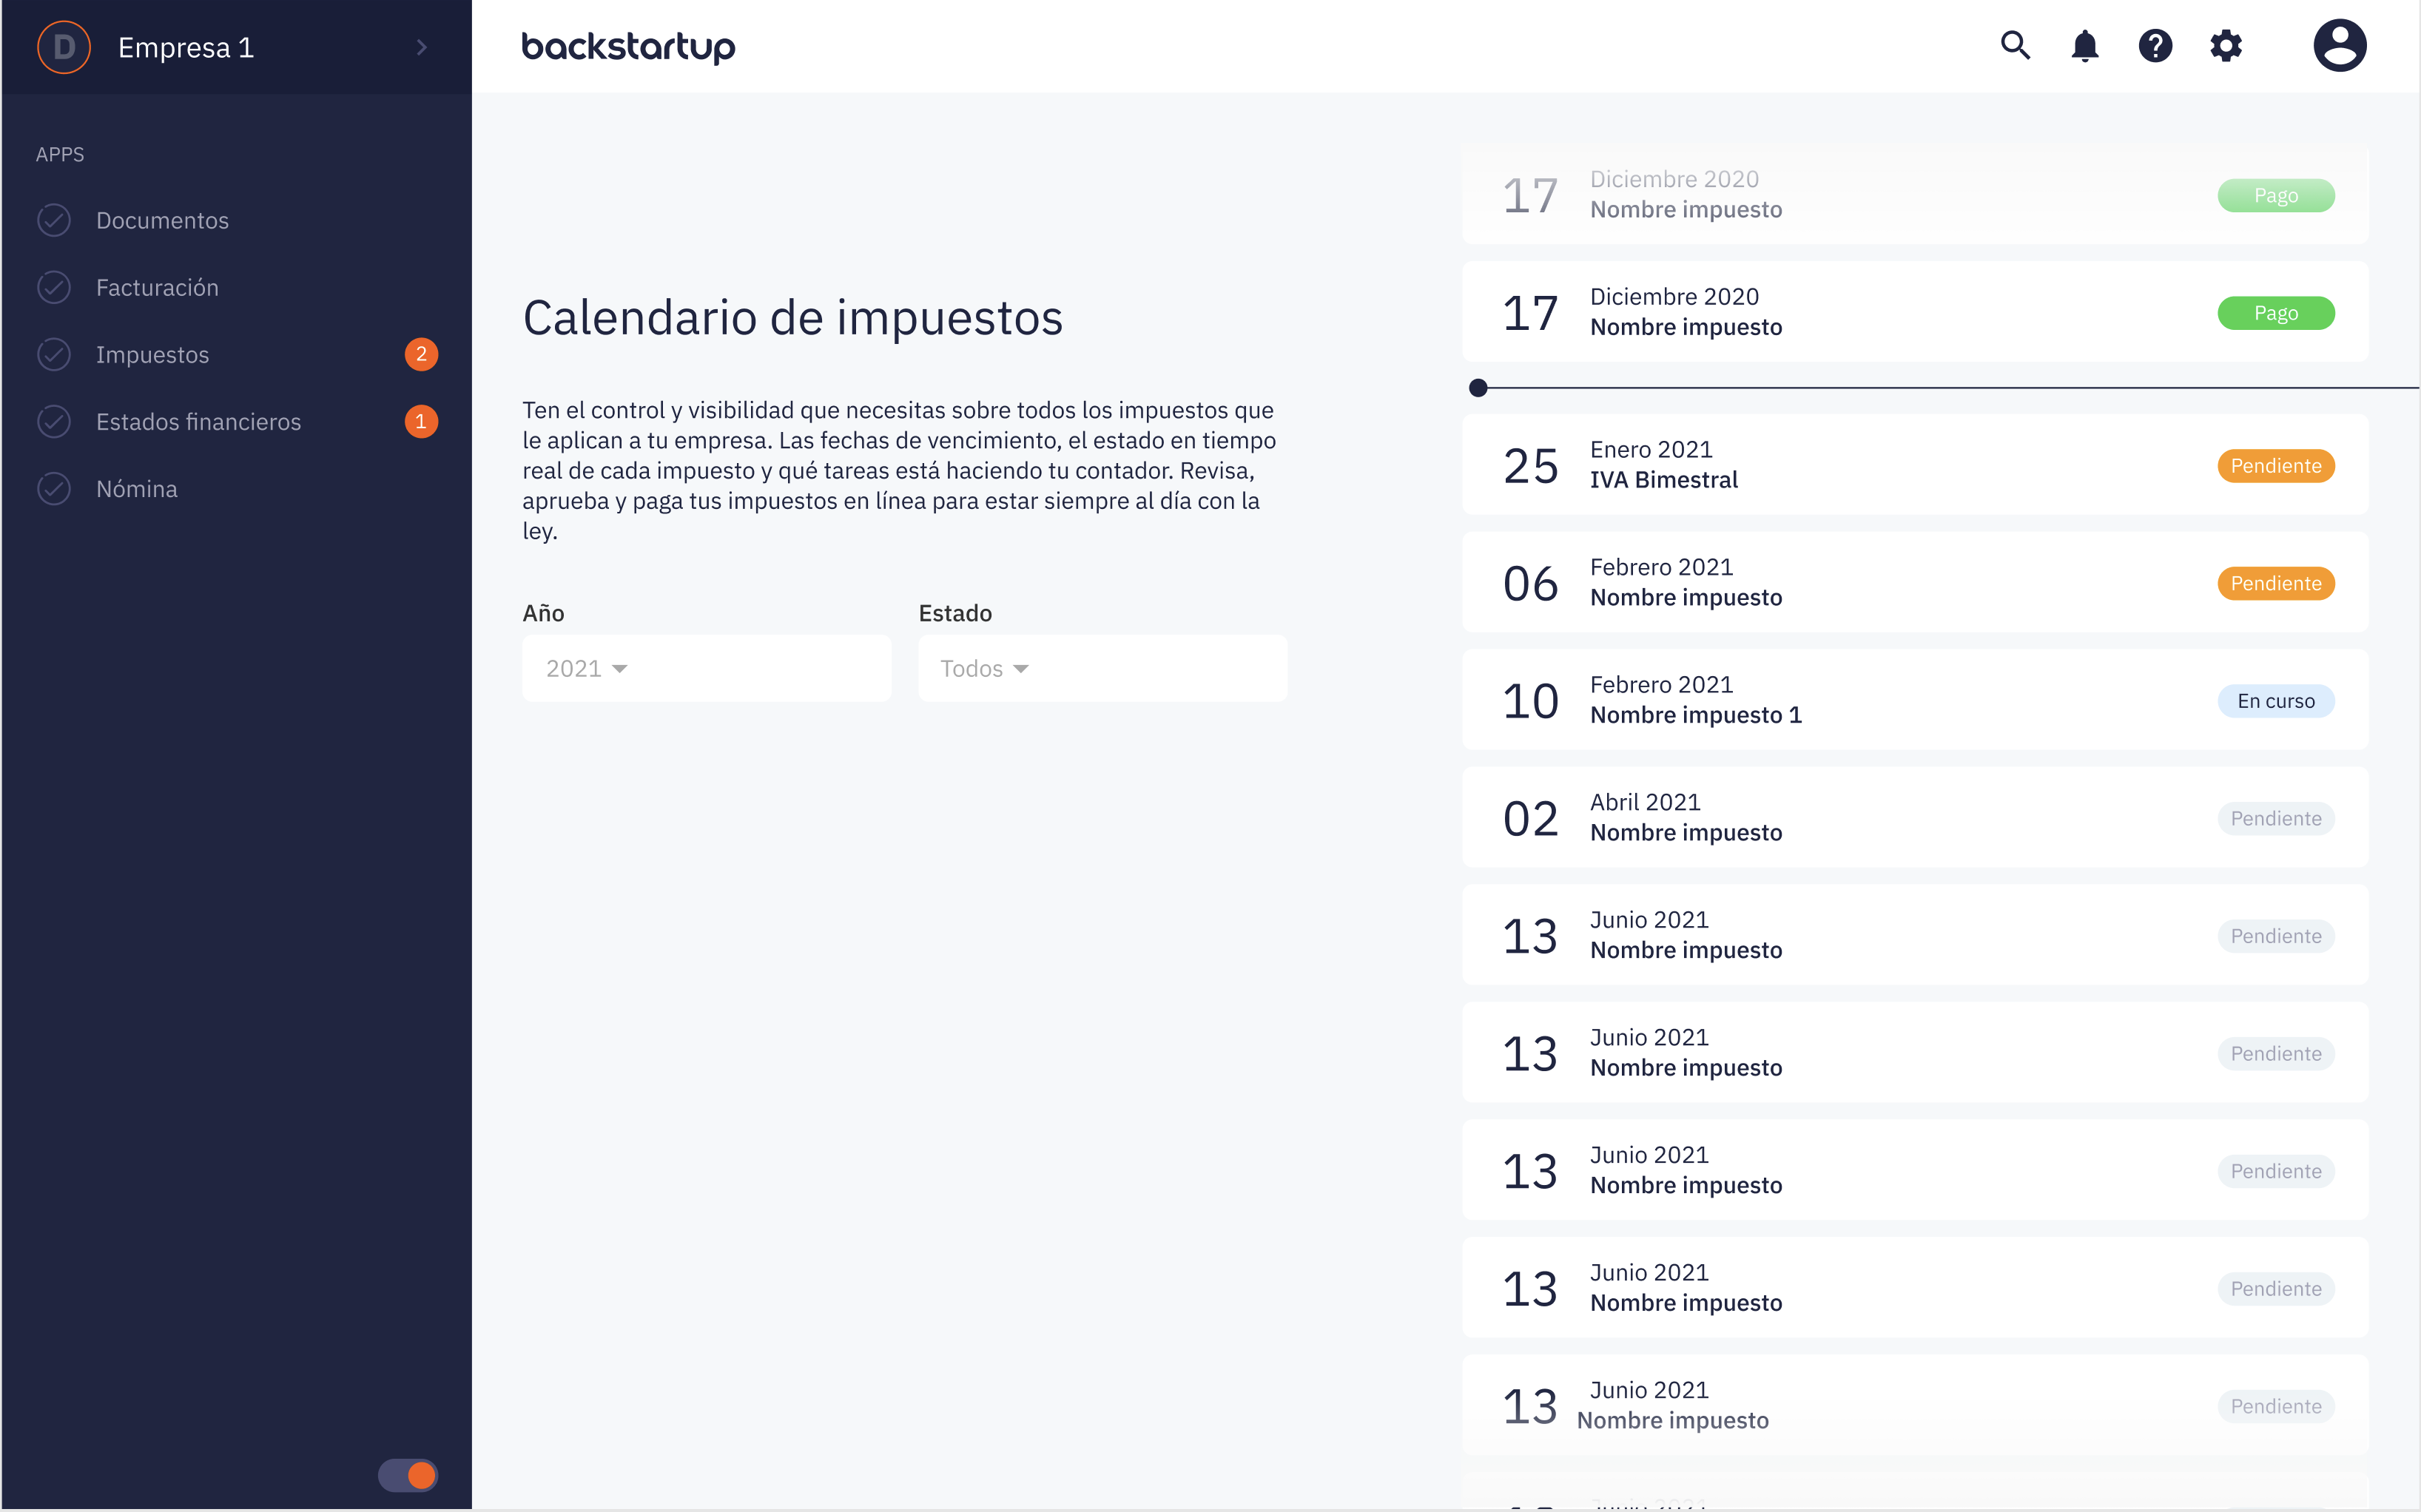Open the notifications bell
The height and width of the screenshot is (1512, 2421).
[x=2084, y=46]
